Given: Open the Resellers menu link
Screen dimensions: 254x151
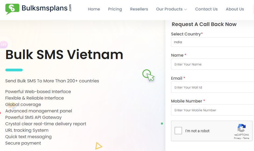Looking at the screenshot, I should click(x=139, y=9).
